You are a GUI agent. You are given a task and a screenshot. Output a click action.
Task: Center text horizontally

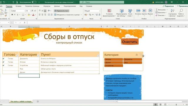42,15
